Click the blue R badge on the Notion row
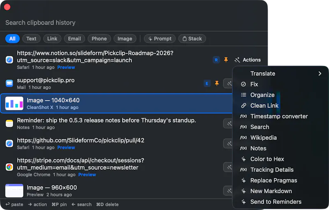 point(216,60)
